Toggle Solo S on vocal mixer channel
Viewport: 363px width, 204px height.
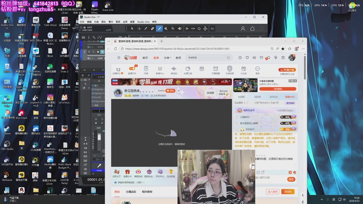pos(102,119)
